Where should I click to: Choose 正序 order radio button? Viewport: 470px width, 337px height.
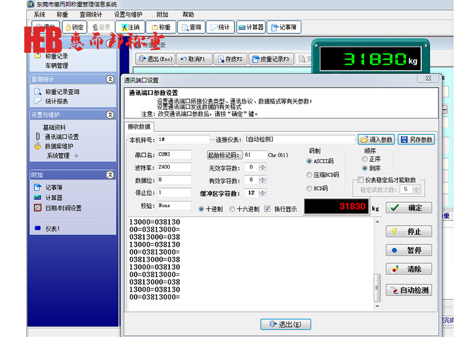pyautogui.click(x=365, y=159)
